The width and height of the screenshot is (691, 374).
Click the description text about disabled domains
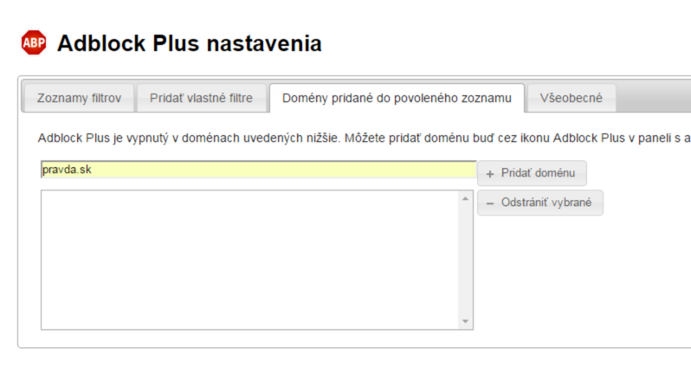point(364,138)
